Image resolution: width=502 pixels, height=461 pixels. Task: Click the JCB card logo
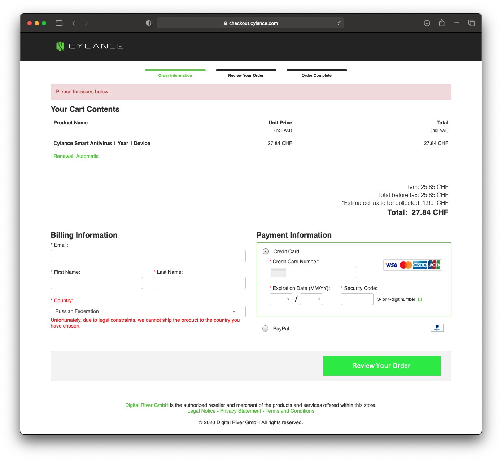[434, 265]
